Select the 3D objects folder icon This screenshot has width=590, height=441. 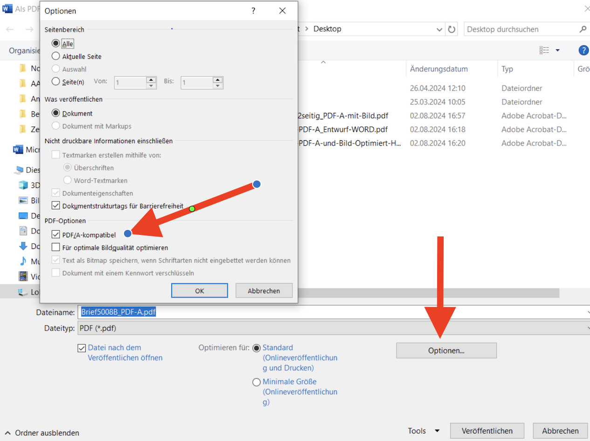[x=23, y=185]
